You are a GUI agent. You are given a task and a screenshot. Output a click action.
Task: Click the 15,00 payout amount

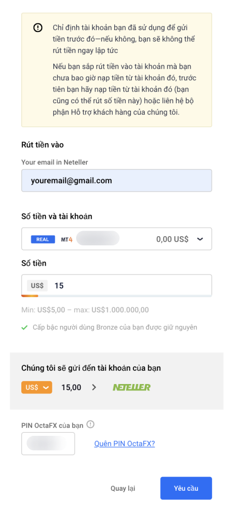(x=72, y=387)
